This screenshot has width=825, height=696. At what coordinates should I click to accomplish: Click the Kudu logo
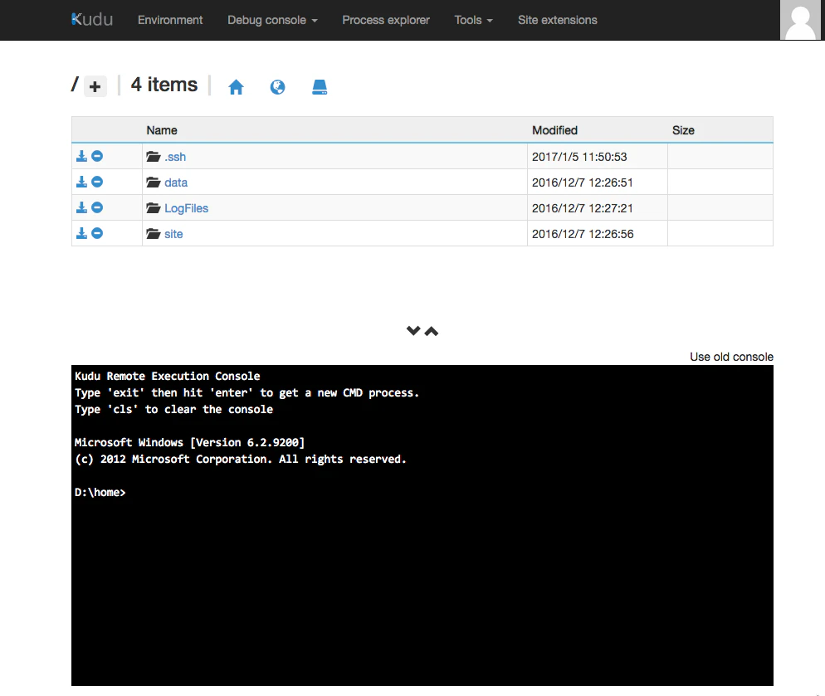92,19
